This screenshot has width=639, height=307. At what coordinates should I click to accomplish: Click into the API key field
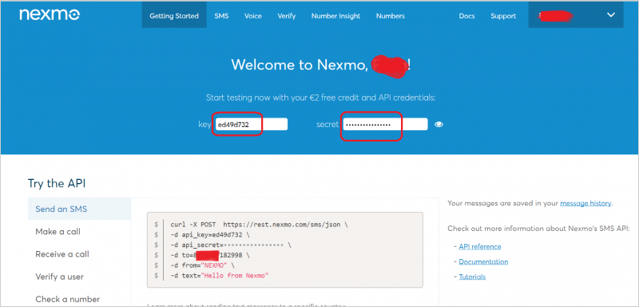pos(252,125)
